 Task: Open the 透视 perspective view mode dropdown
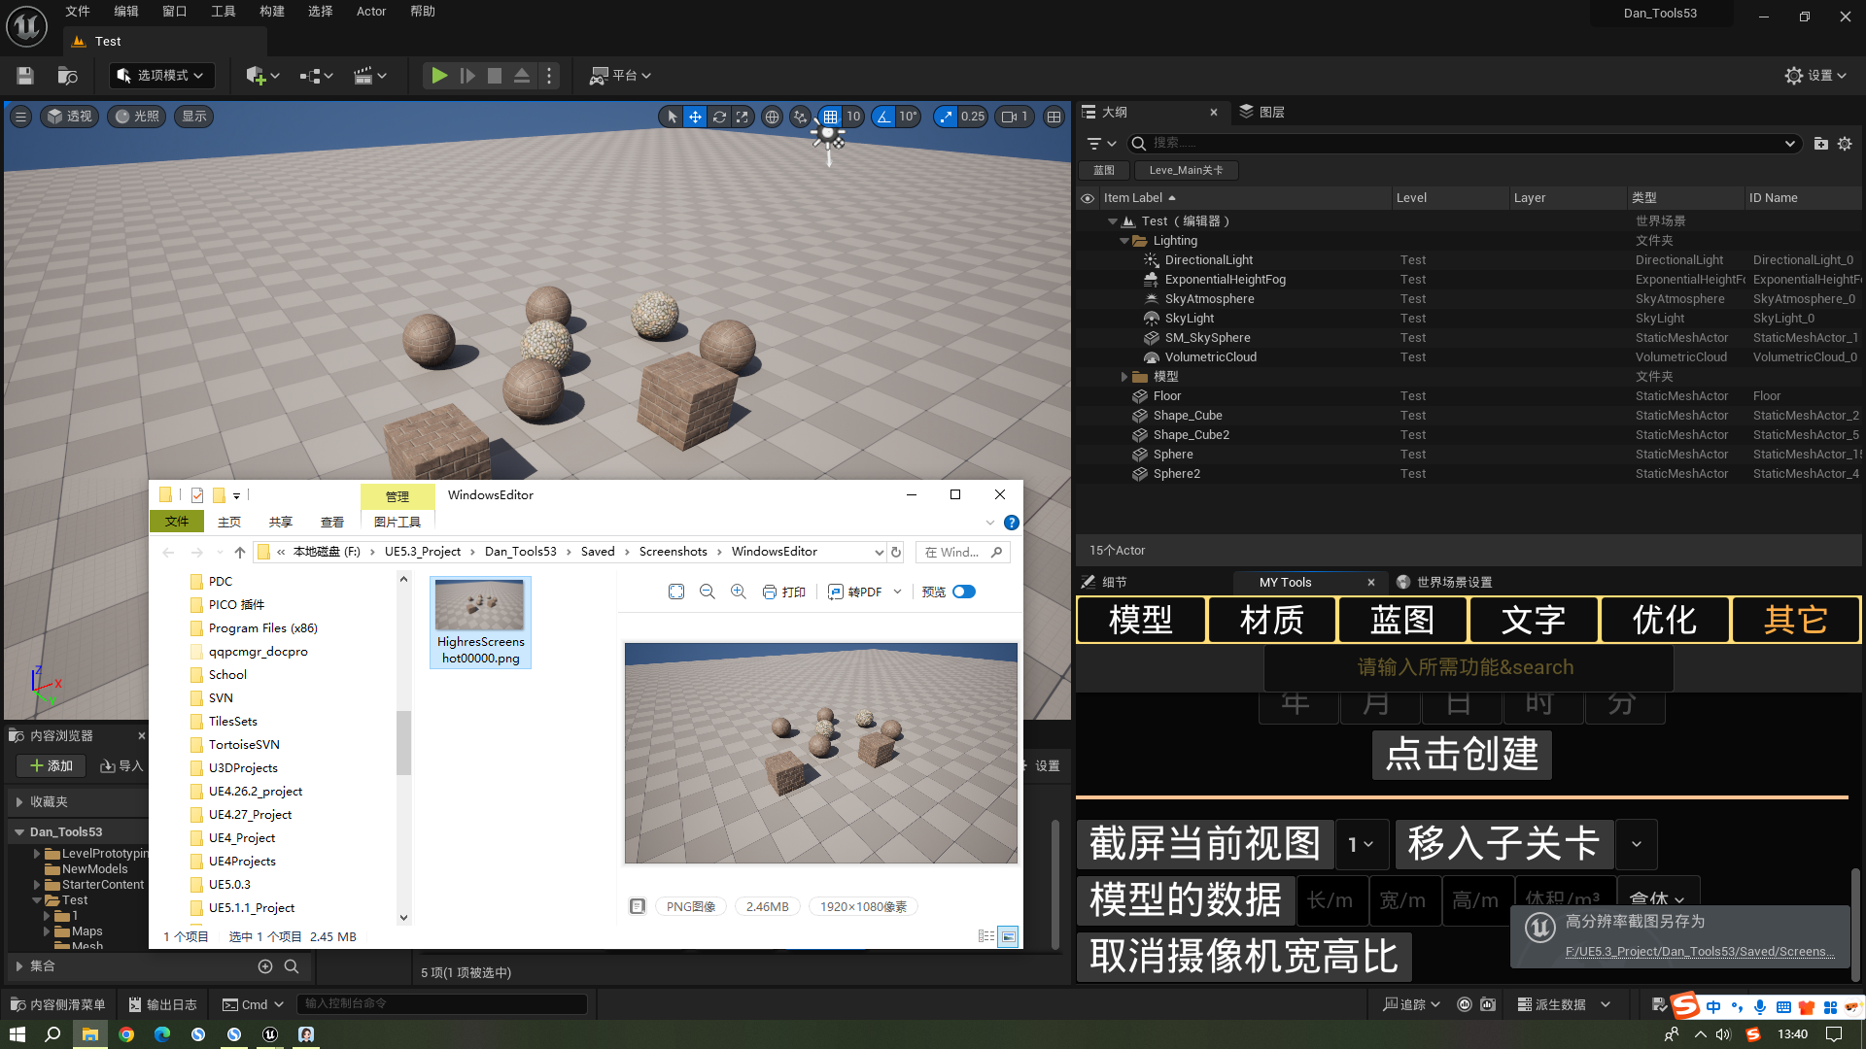click(x=70, y=117)
